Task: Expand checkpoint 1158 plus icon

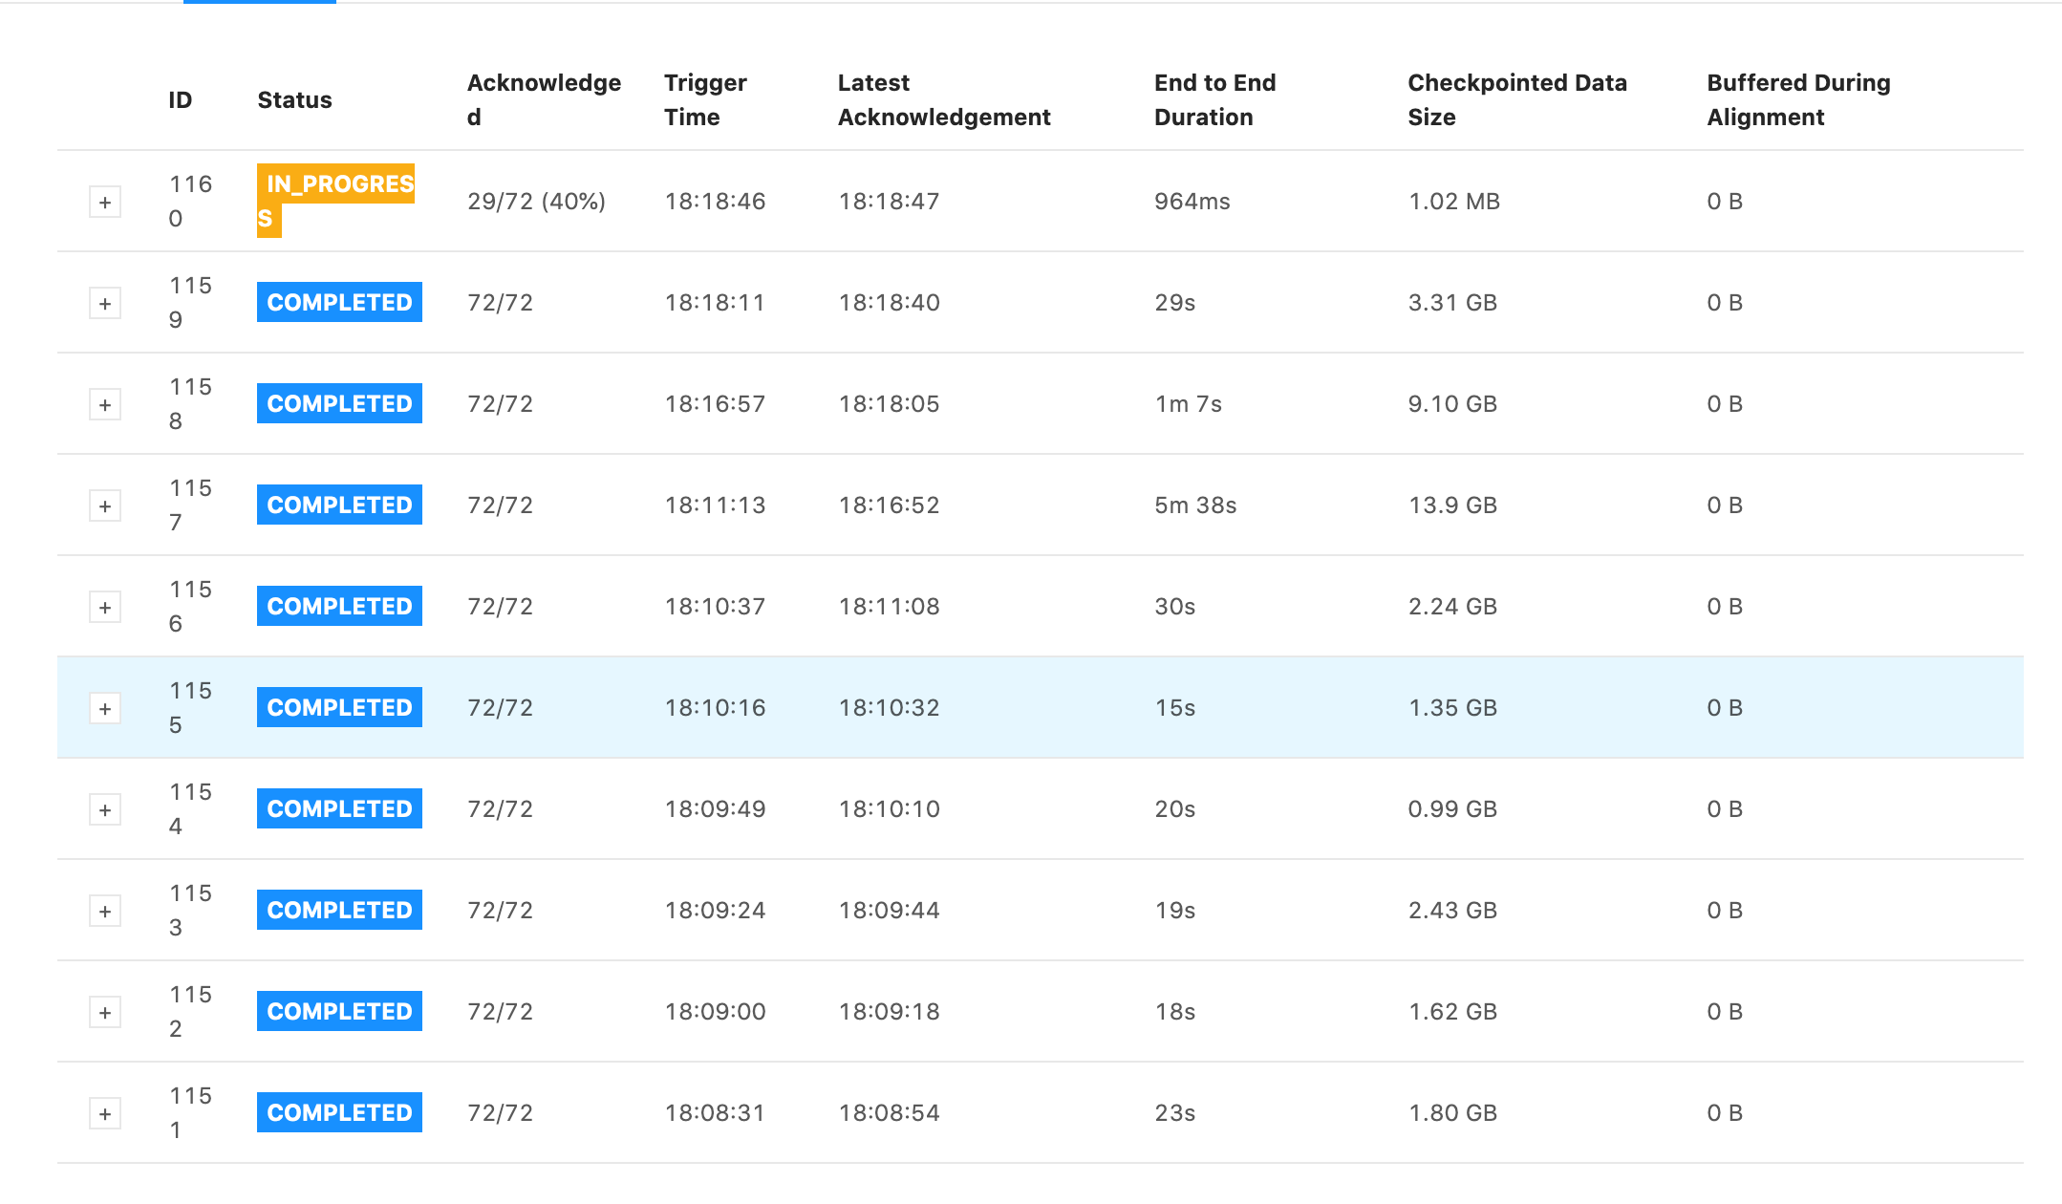Action: [105, 405]
